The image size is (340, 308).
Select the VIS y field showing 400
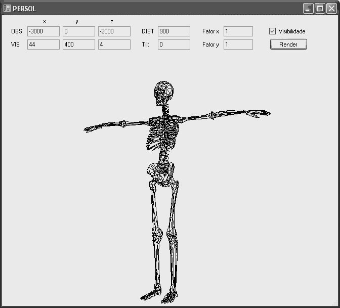point(78,45)
